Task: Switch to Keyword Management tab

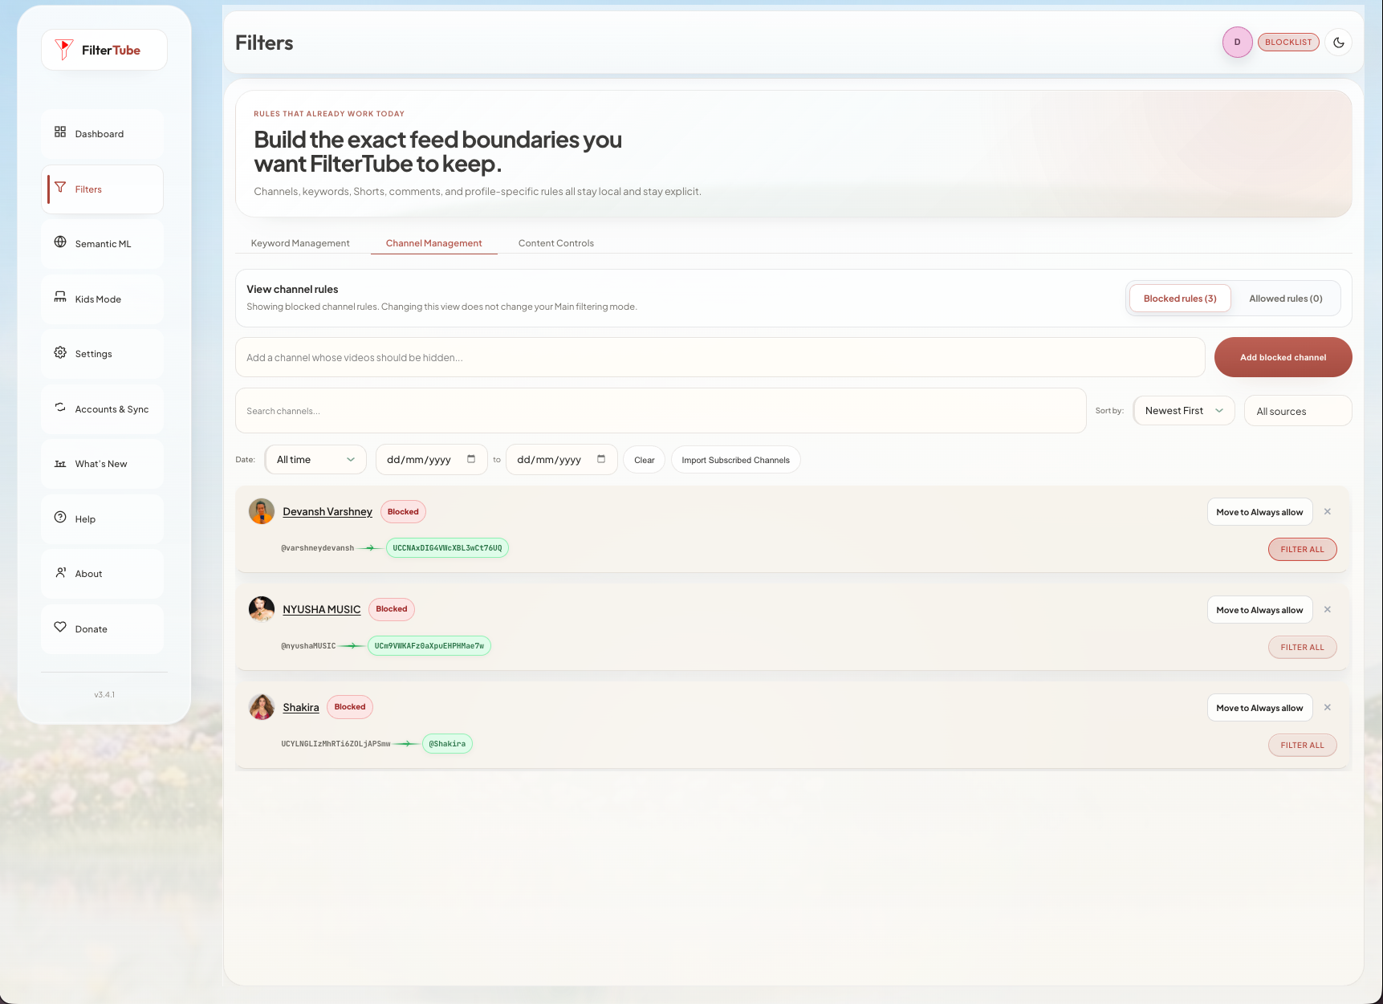Action: click(300, 243)
